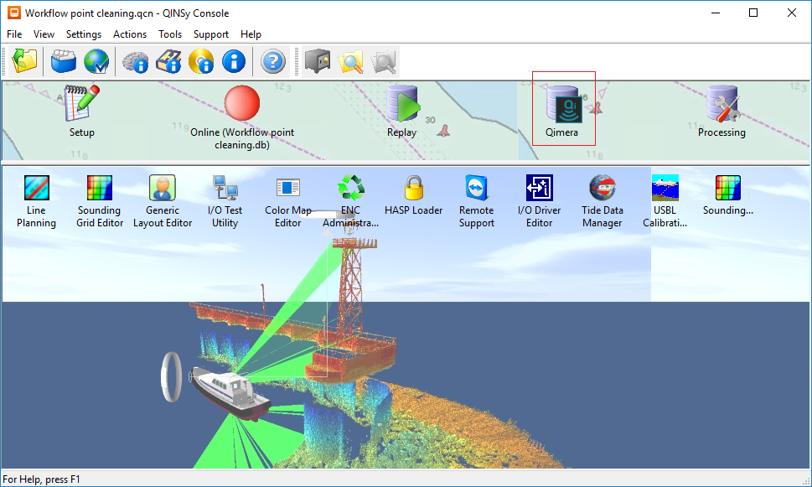Click the blue question mark help button
This screenshot has height=487, width=812.
[x=273, y=61]
